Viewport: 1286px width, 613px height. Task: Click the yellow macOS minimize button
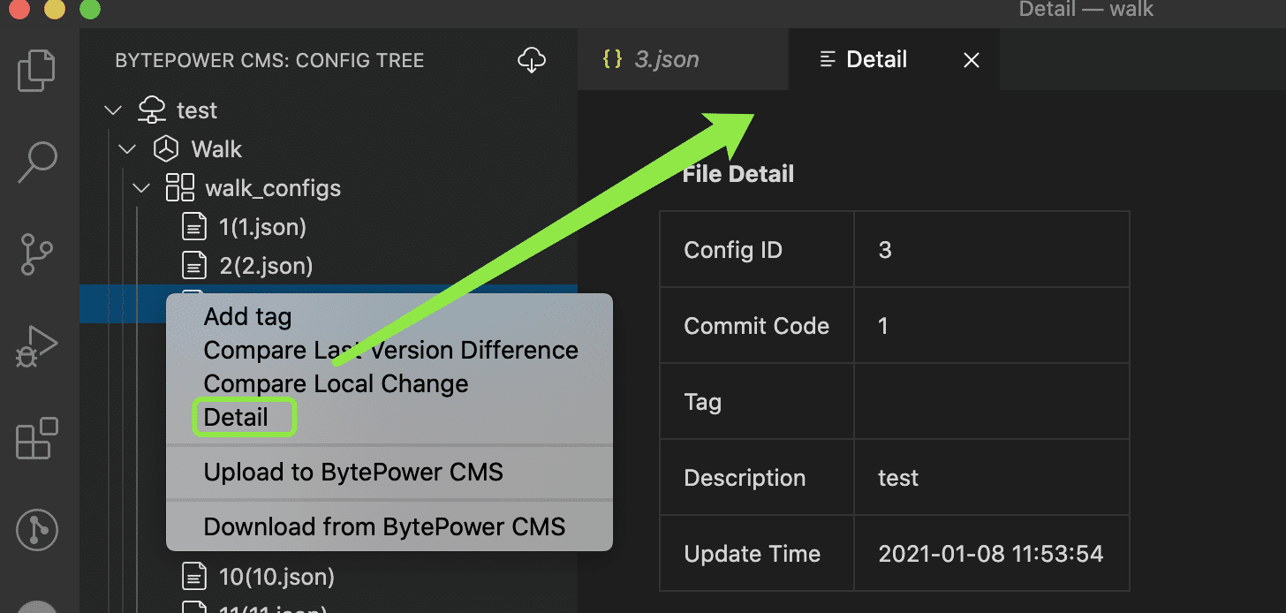tap(55, 10)
